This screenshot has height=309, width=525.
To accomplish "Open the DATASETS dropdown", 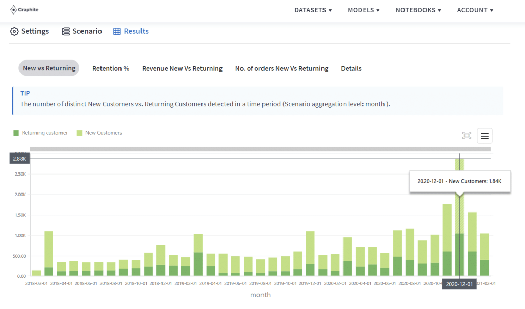I will (x=313, y=10).
